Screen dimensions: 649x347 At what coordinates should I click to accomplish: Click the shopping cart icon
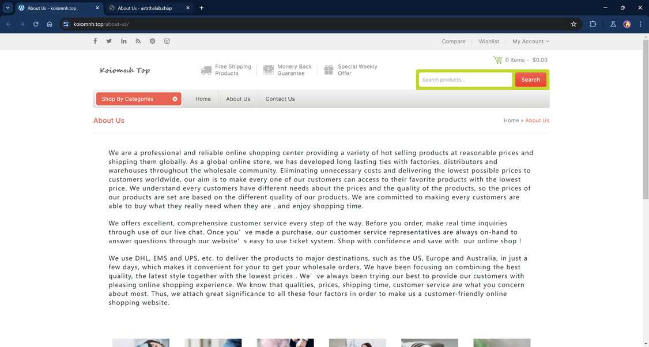click(x=497, y=59)
